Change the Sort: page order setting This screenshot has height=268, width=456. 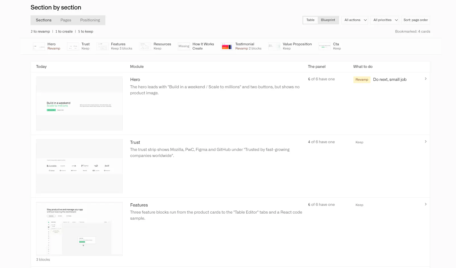416,20
